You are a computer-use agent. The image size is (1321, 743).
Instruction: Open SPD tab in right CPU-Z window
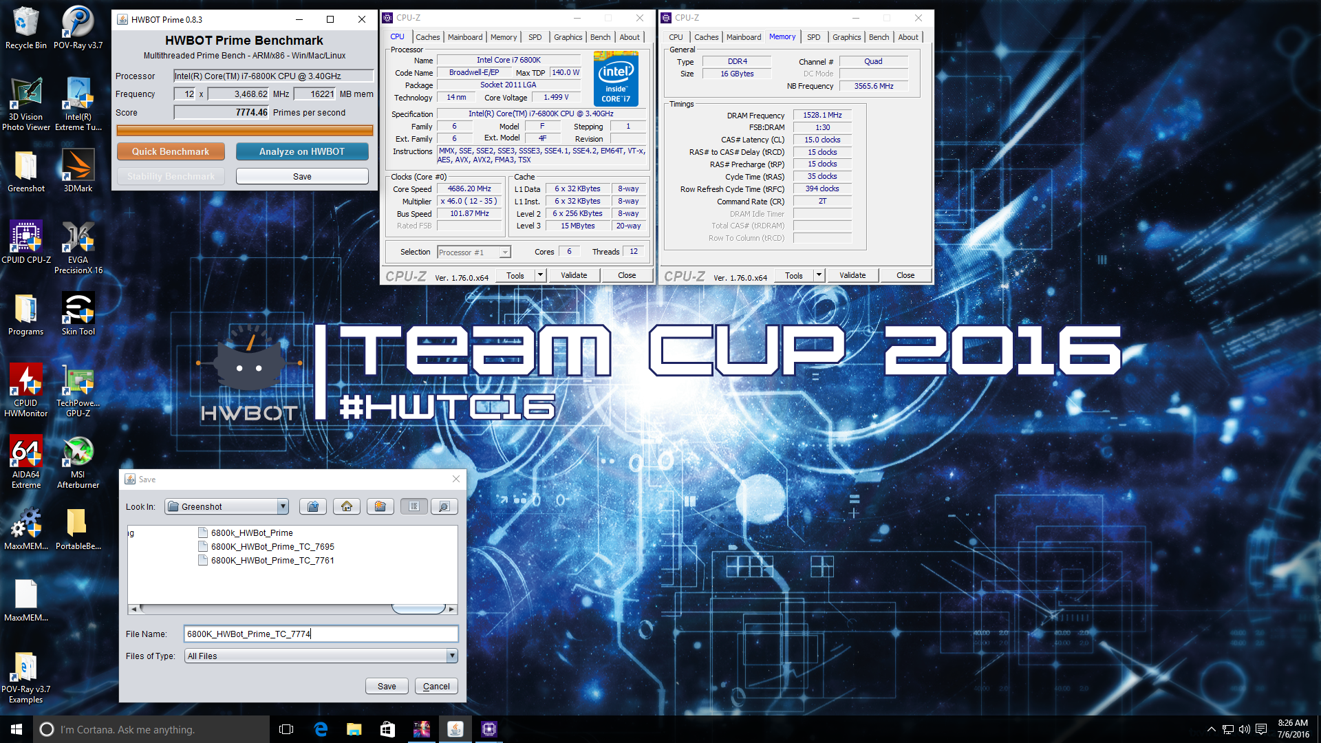814,37
